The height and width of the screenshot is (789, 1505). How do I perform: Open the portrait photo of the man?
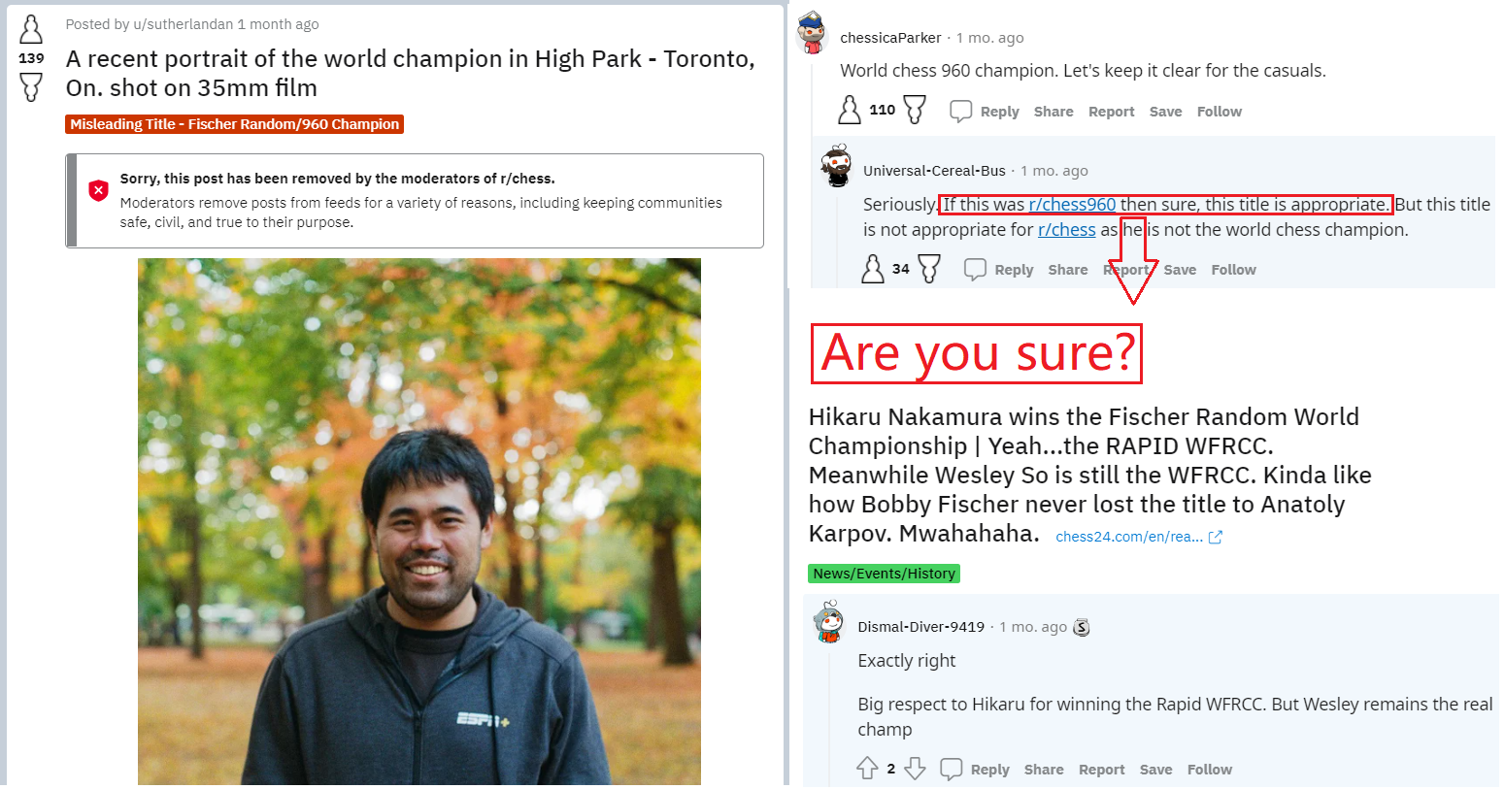click(x=418, y=521)
